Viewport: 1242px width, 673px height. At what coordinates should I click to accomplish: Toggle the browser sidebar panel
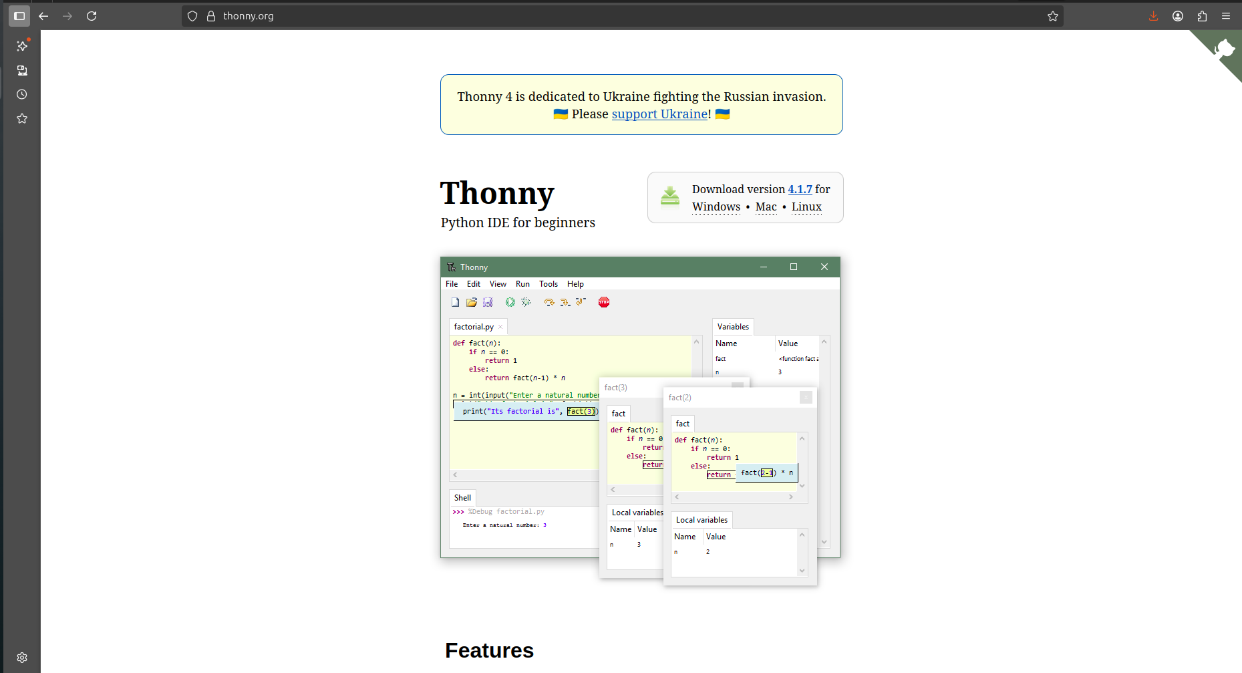click(x=19, y=16)
